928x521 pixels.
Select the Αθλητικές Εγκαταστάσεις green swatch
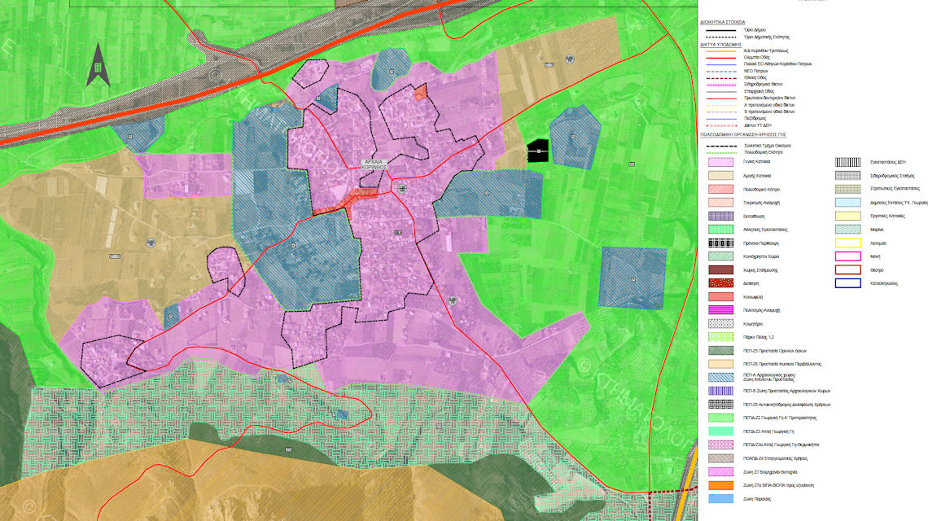(721, 230)
